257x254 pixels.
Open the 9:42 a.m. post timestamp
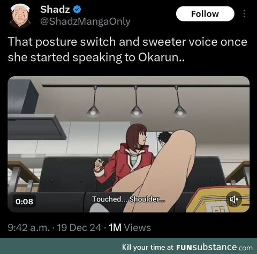pyautogui.click(x=29, y=228)
